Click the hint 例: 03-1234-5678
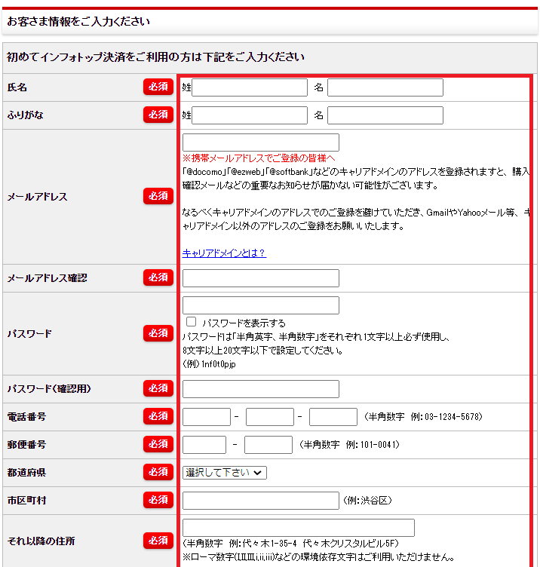This screenshot has width=540, height=567. 446,417
